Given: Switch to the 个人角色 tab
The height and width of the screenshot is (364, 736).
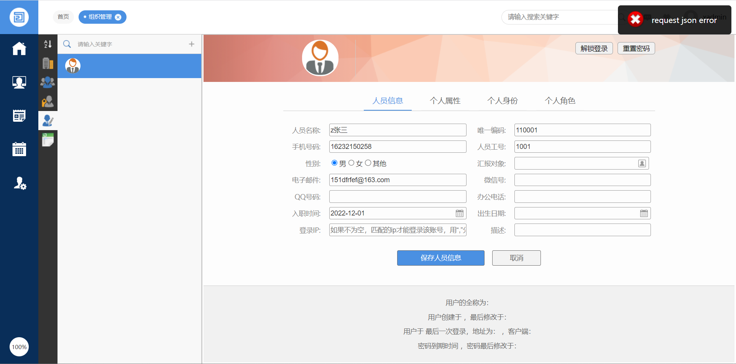Looking at the screenshot, I should point(560,101).
